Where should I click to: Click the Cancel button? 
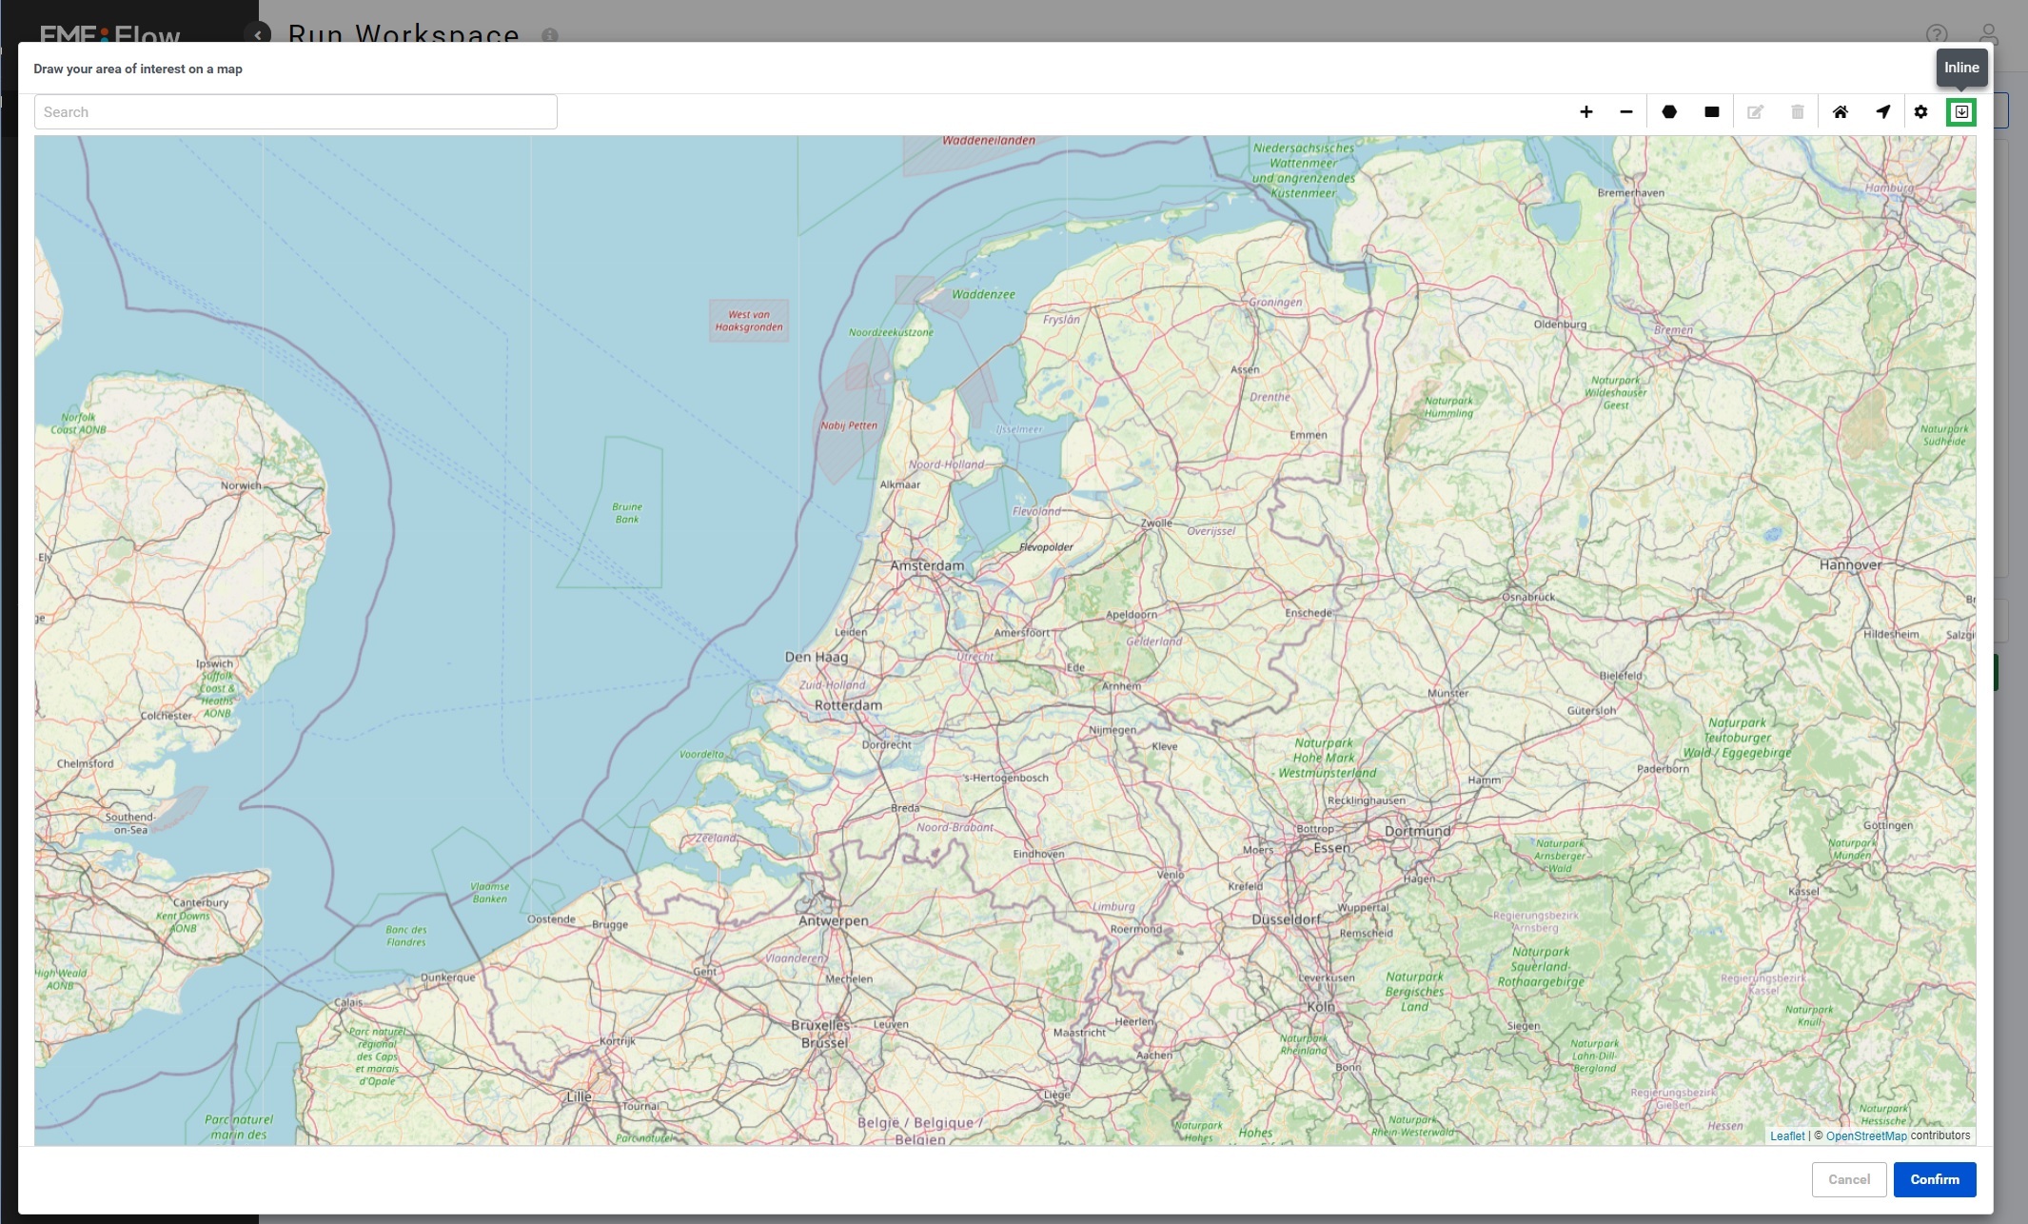(1850, 1179)
